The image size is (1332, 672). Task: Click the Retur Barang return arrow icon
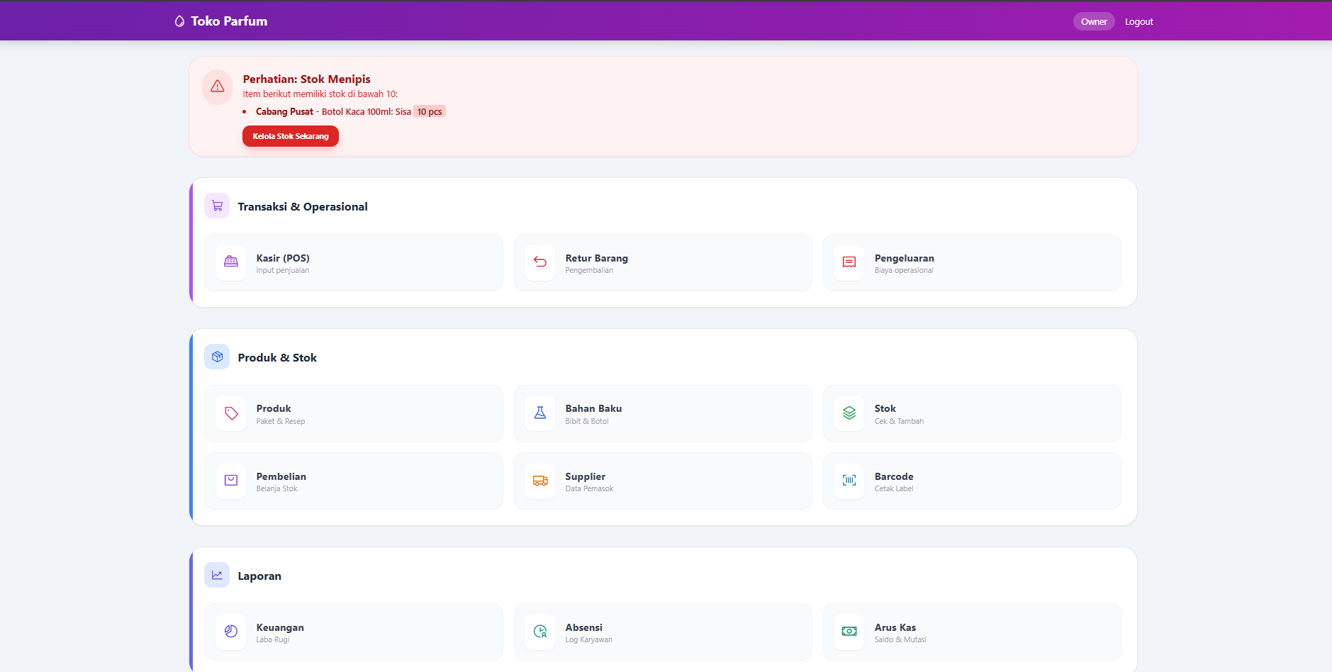click(x=540, y=262)
